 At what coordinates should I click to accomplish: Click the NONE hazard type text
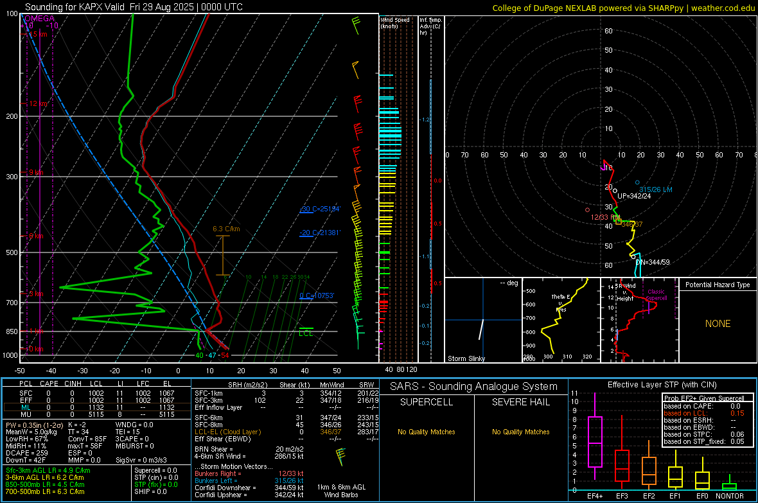click(718, 324)
